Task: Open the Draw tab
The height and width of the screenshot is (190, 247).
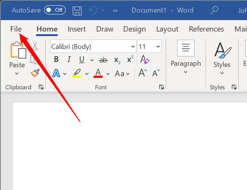Action: (x=105, y=29)
